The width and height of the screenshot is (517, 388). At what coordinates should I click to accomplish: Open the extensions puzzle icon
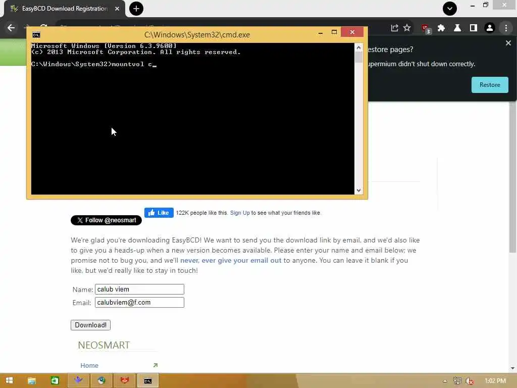coord(441,28)
